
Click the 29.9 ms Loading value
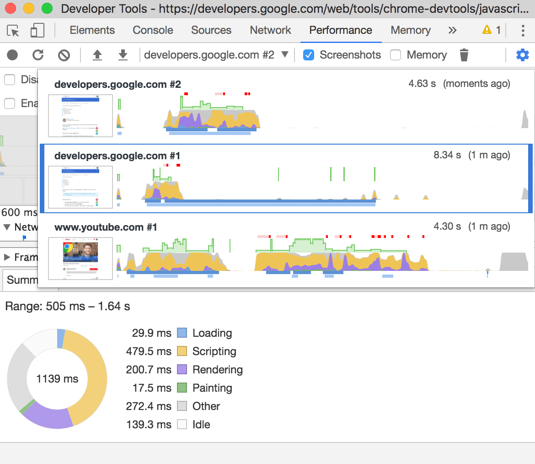151,333
